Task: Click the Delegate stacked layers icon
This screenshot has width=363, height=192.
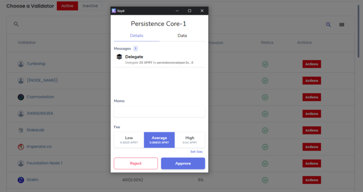Action: tap(119, 57)
